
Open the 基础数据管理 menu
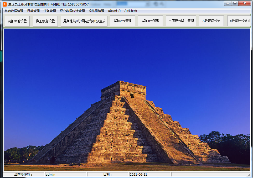14,11
